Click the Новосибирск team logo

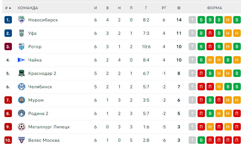point(21,20)
